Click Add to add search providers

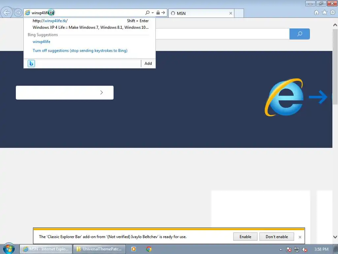click(x=148, y=63)
